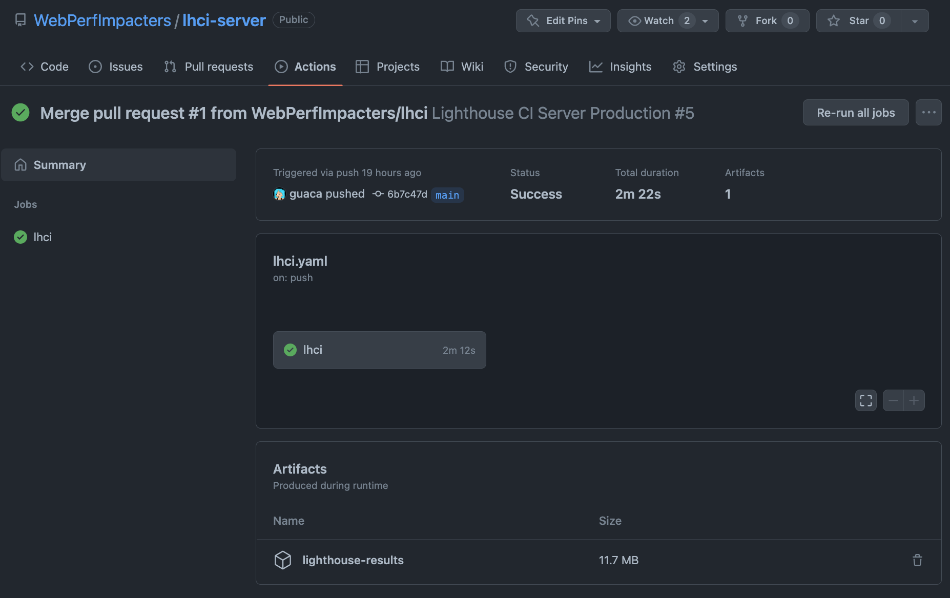Click the fullscreen workflow graph icon
This screenshot has width=950, height=598.
(865, 400)
